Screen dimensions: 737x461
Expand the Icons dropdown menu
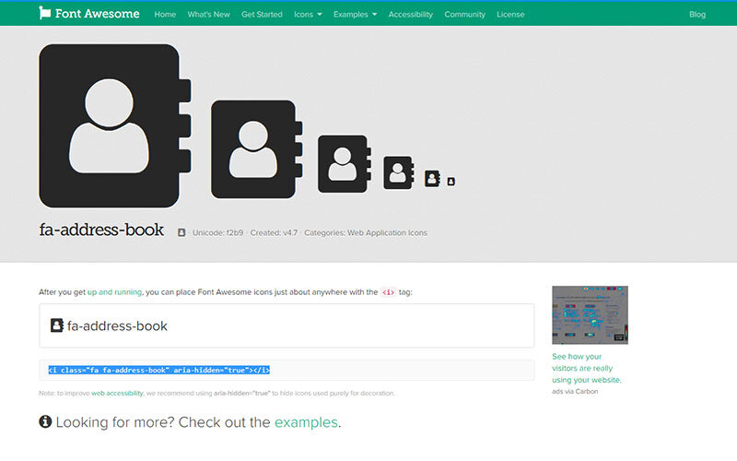coord(308,15)
